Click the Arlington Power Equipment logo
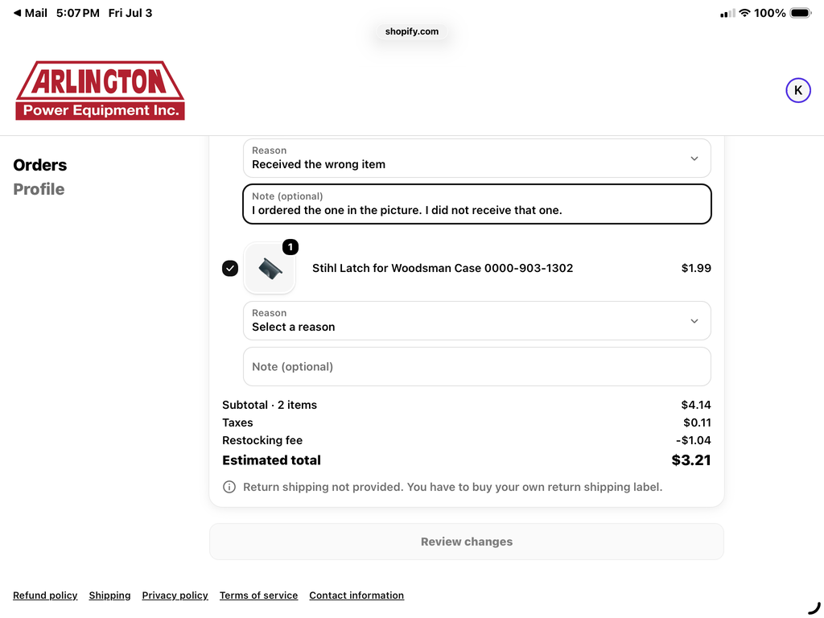 pos(100,90)
